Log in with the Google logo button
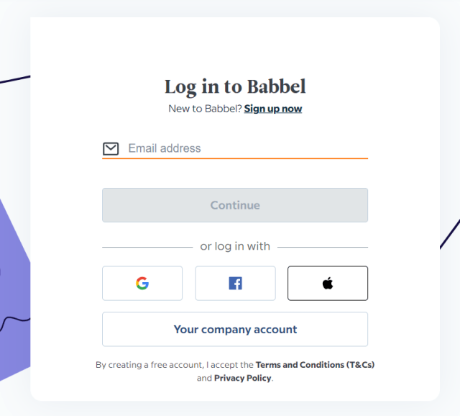Viewport: 460px width, 416px height. tap(142, 283)
